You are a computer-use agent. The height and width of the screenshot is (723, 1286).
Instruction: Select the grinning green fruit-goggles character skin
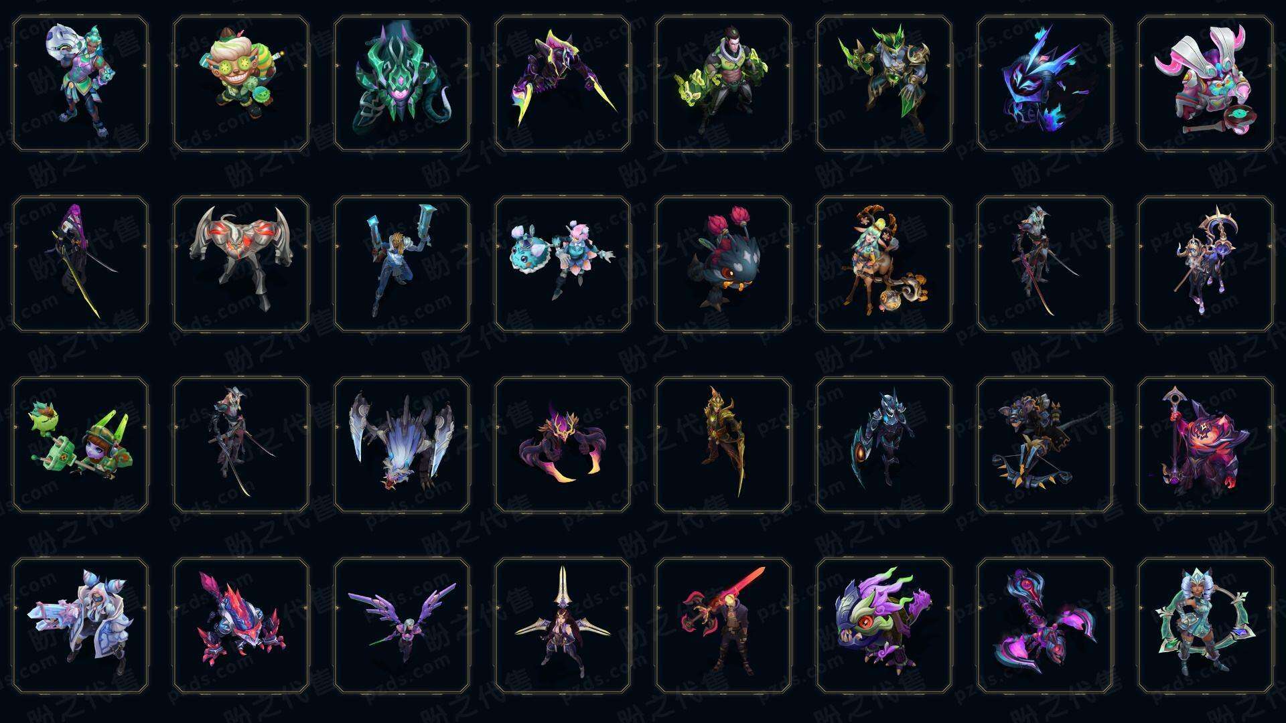click(241, 84)
